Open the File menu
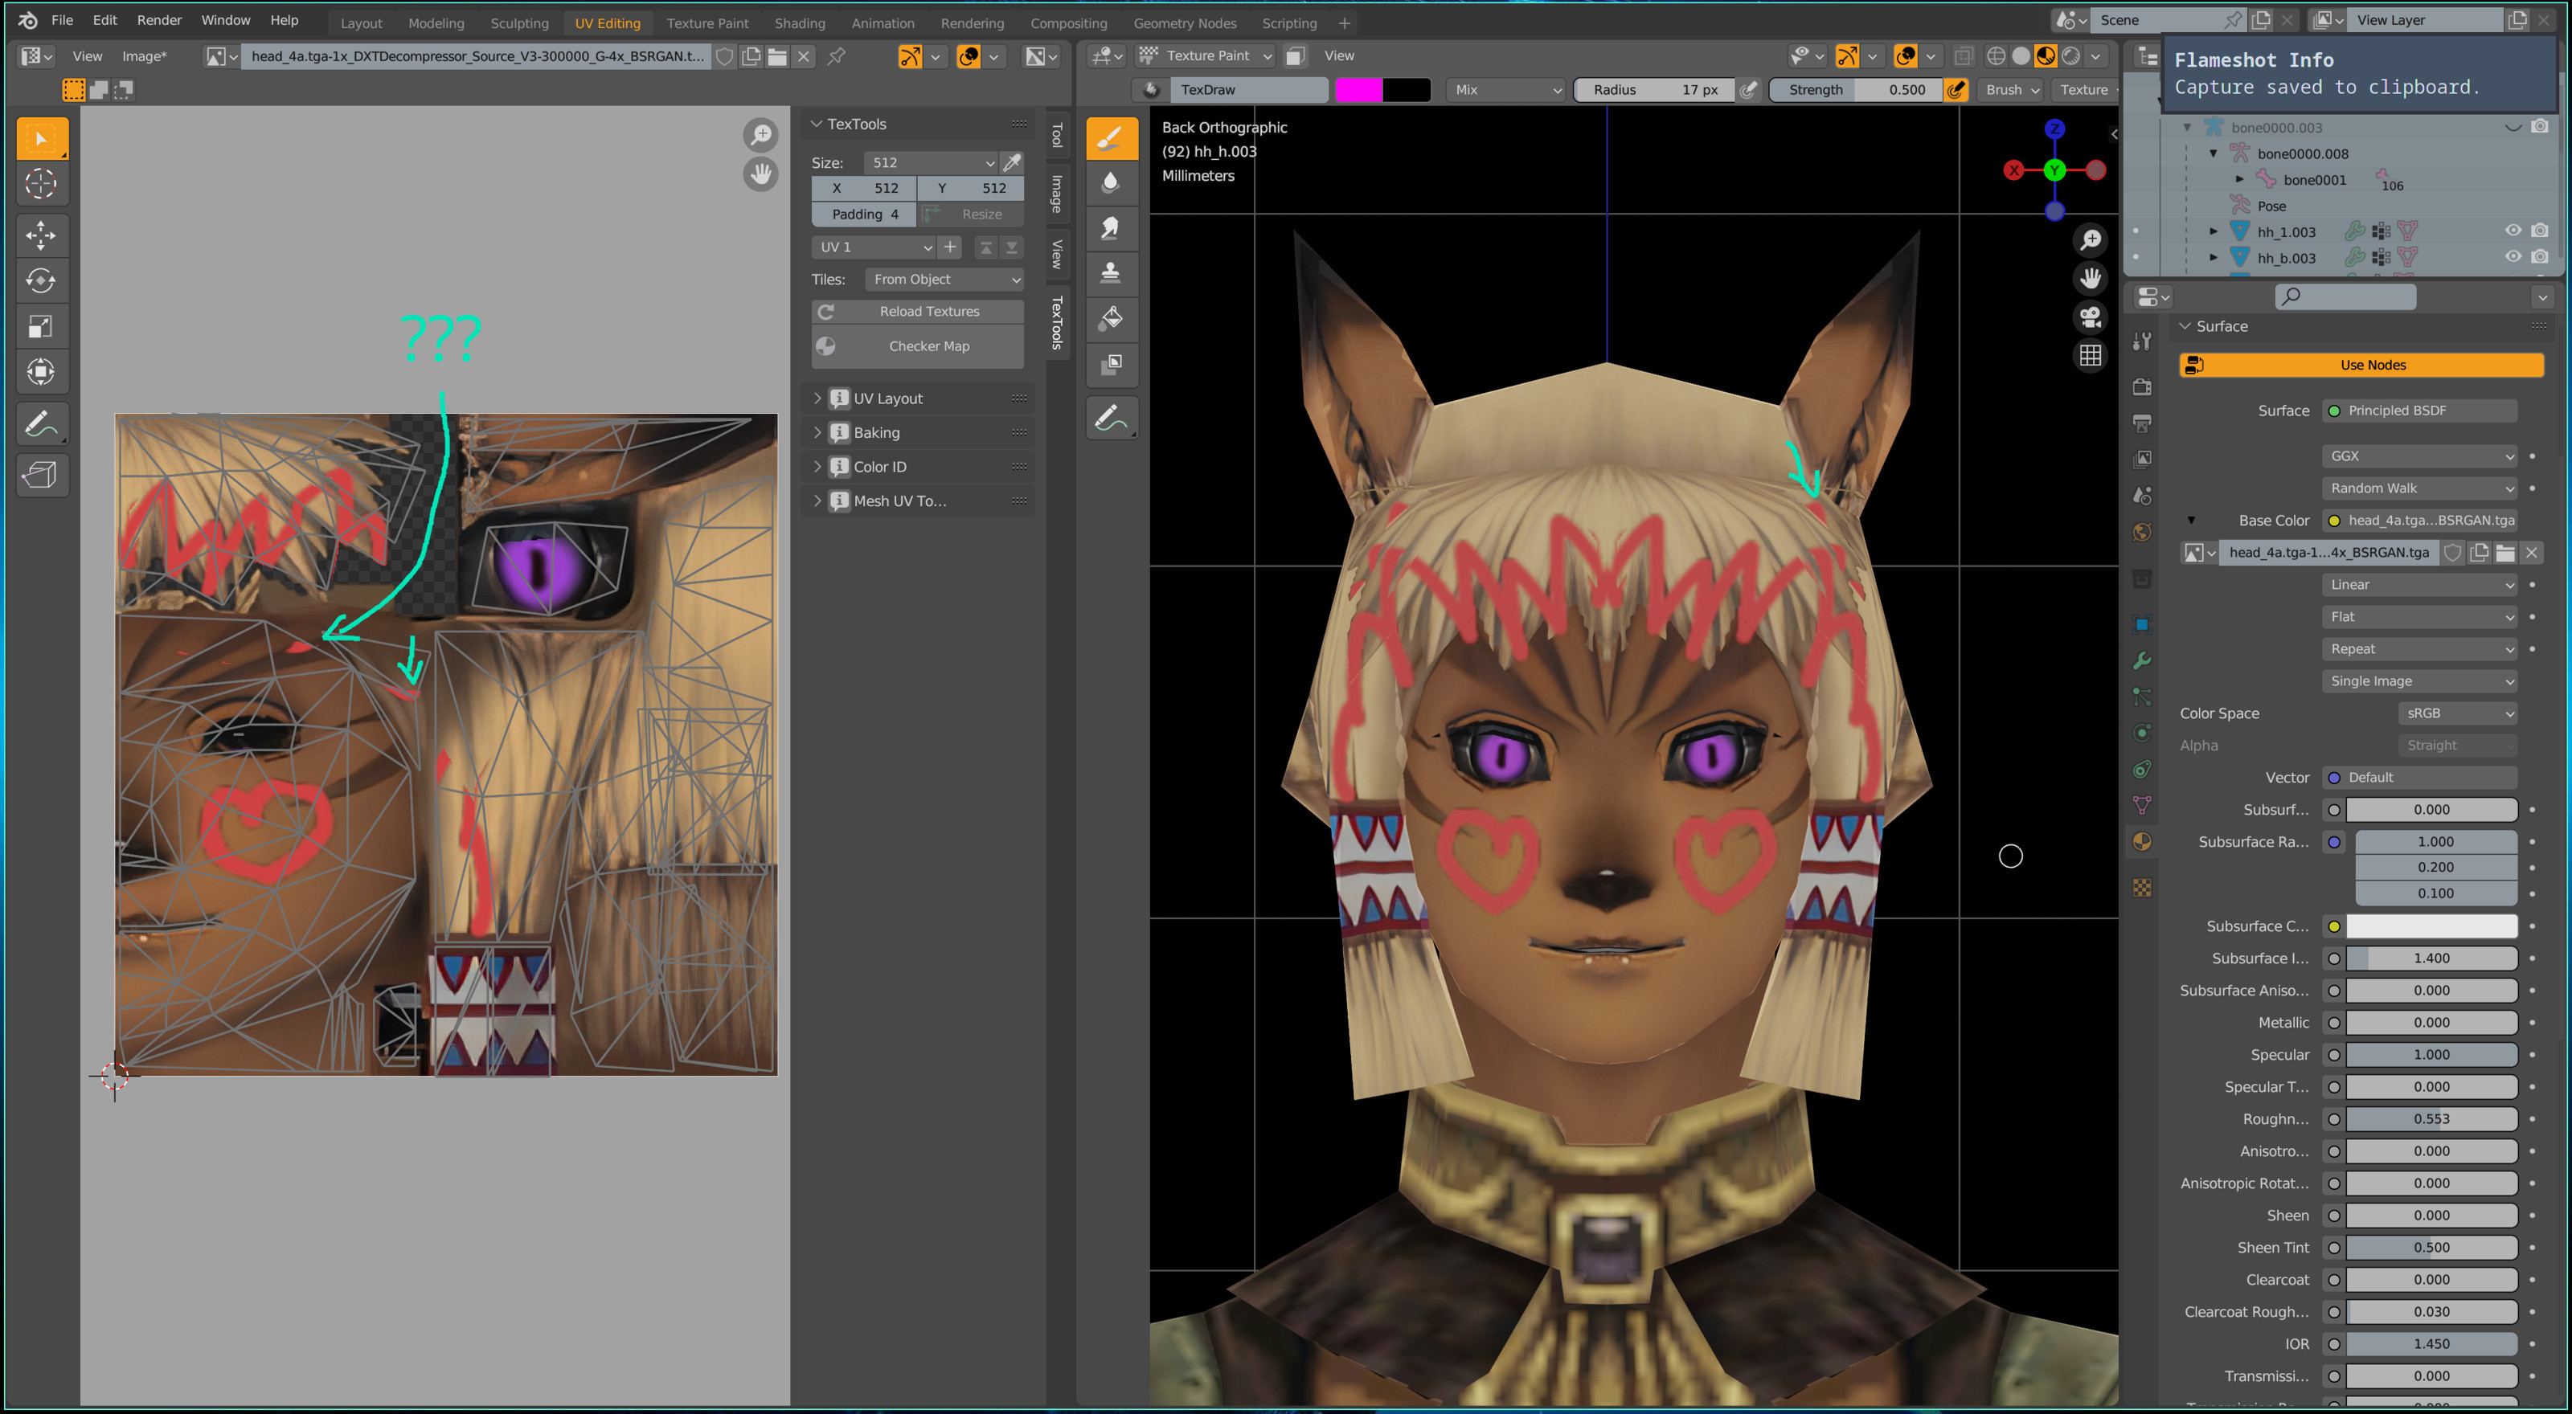 point(62,20)
